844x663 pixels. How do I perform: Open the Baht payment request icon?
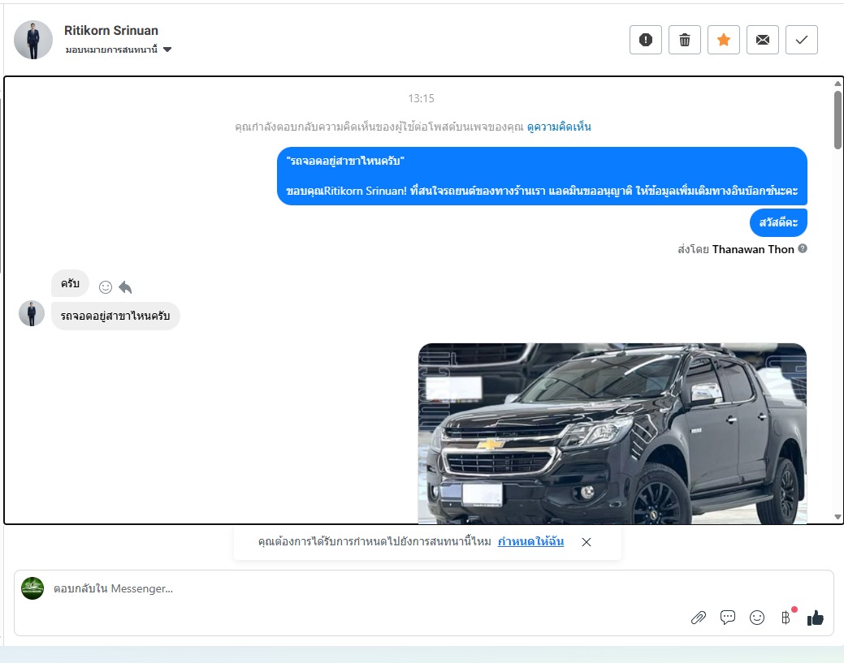786,618
